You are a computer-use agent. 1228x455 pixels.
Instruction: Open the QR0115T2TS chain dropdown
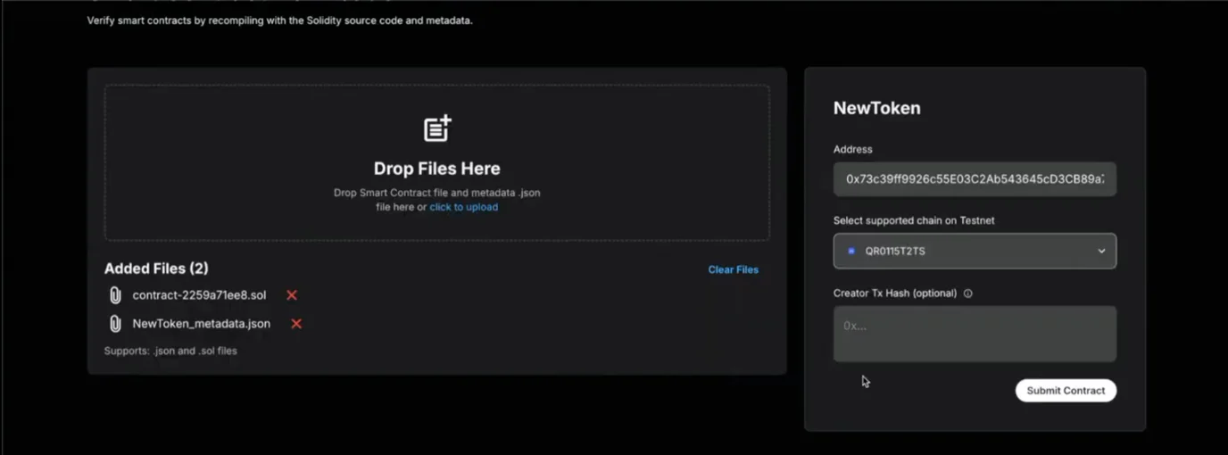974,252
